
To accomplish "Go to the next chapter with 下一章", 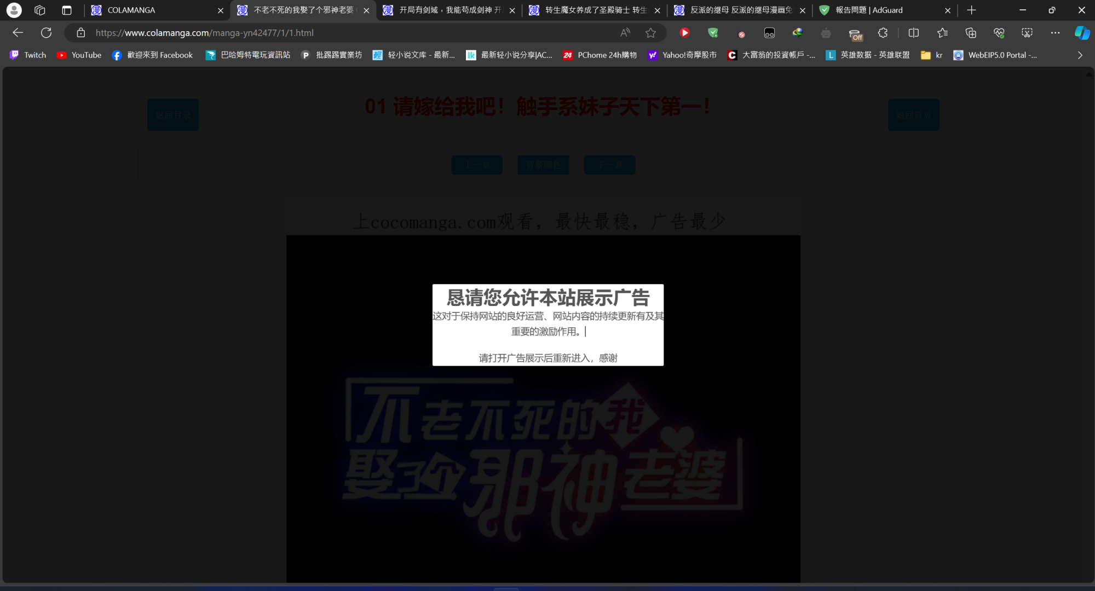I will pos(609,165).
